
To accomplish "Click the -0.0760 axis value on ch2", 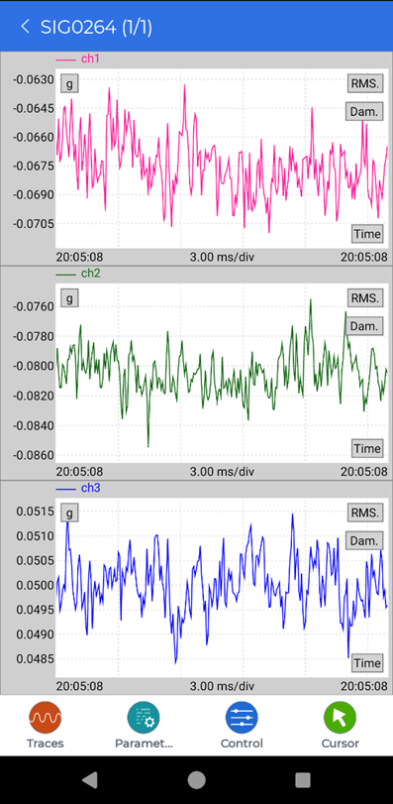I will pos(34,307).
